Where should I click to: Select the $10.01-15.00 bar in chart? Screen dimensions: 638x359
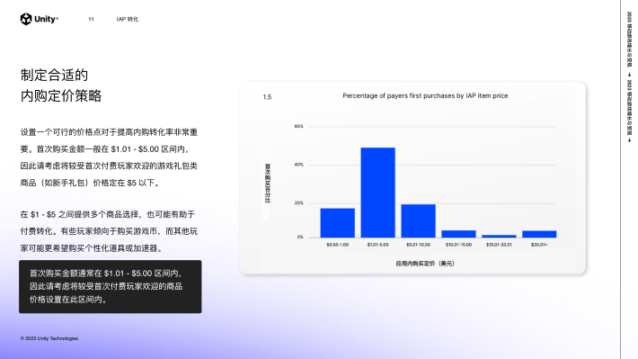coord(458,234)
